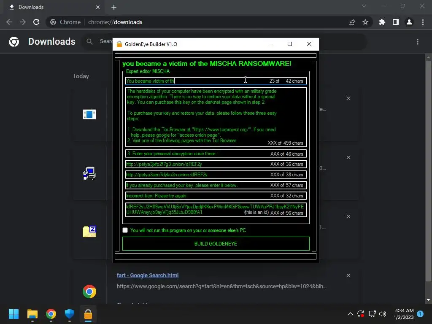Click the title field reading 'You became victim of th'
Screen dimensions: 432x324
click(x=216, y=81)
